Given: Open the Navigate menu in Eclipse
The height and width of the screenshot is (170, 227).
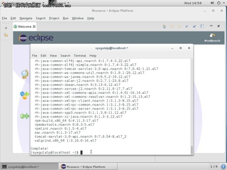Looking at the screenshot, I should pyautogui.click(x=26, y=18).
